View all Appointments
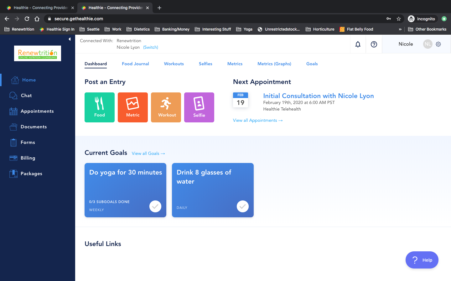Viewport: 451px width, 281px height. [x=258, y=121]
